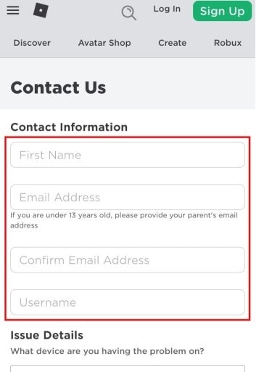This screenshot has height=391, width=280.
Task: Focus the First Name field
Action: pyautogui.click(x=128, y=155)
